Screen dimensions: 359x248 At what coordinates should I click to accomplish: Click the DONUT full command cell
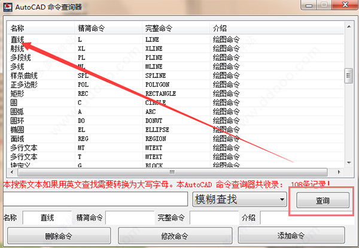(154, 120)
